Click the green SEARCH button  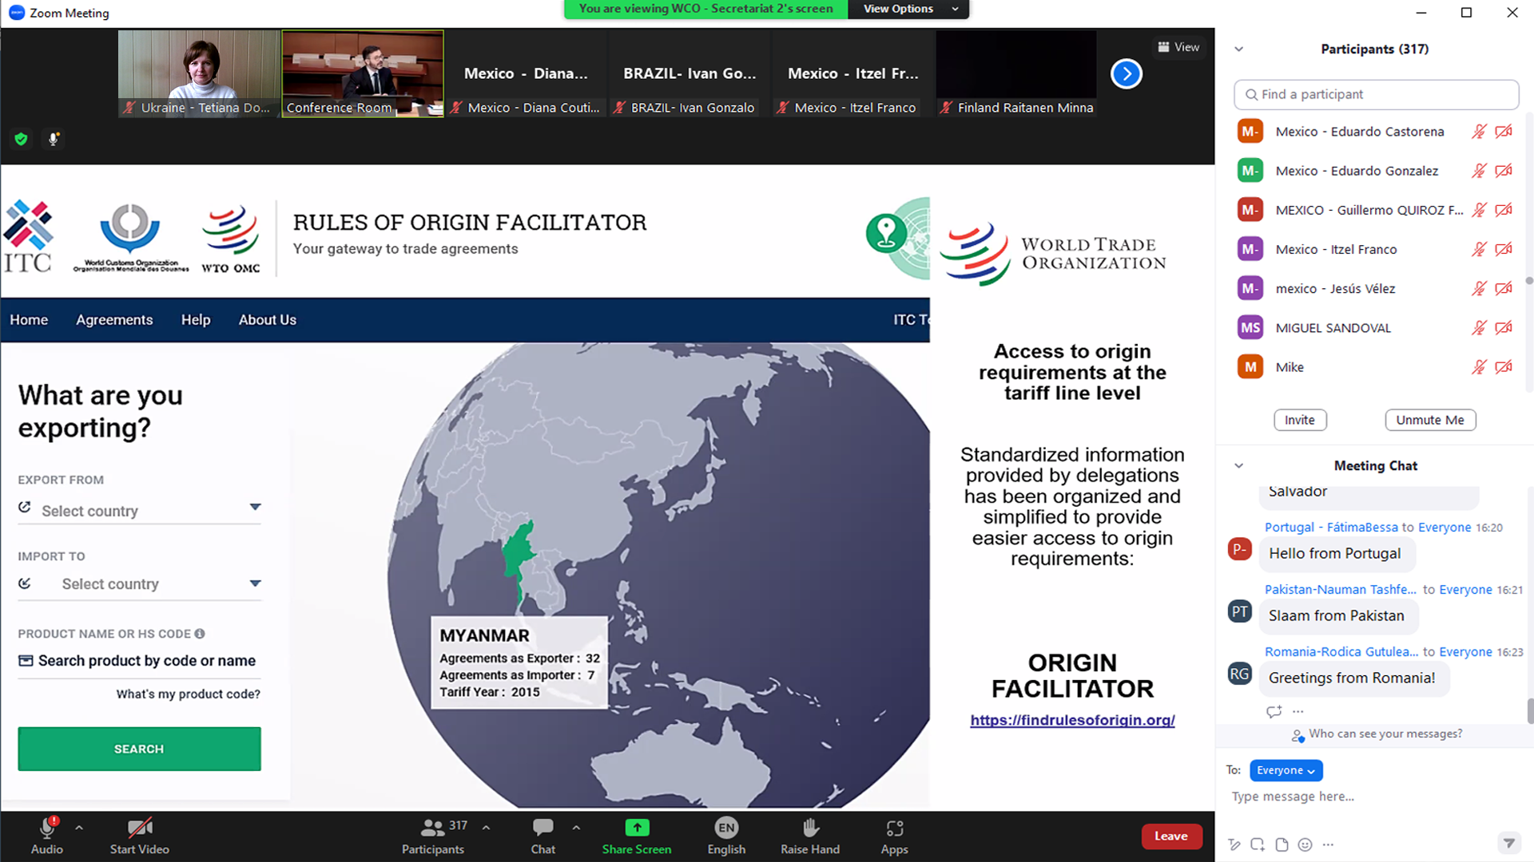tap(139, 749)
